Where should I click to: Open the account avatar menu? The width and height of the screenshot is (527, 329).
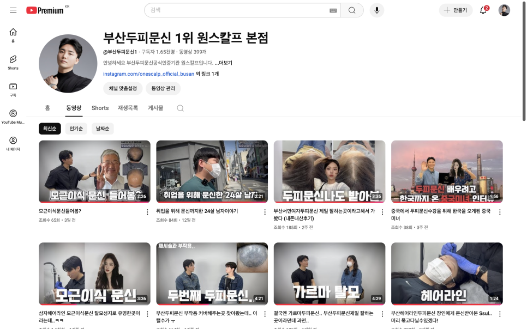[x=504, y=10]
